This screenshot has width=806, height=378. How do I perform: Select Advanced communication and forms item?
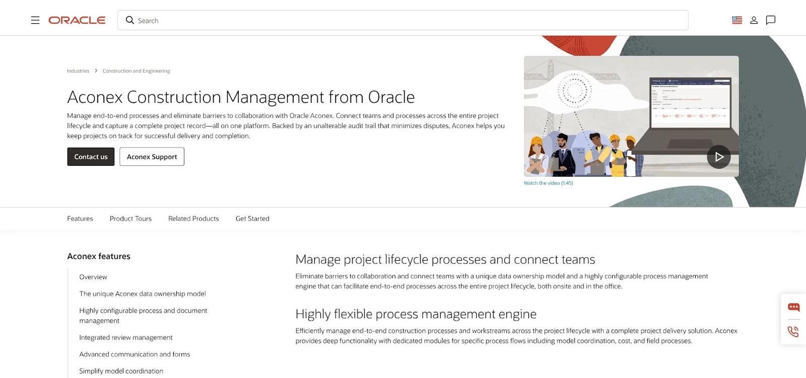point(135,354)
